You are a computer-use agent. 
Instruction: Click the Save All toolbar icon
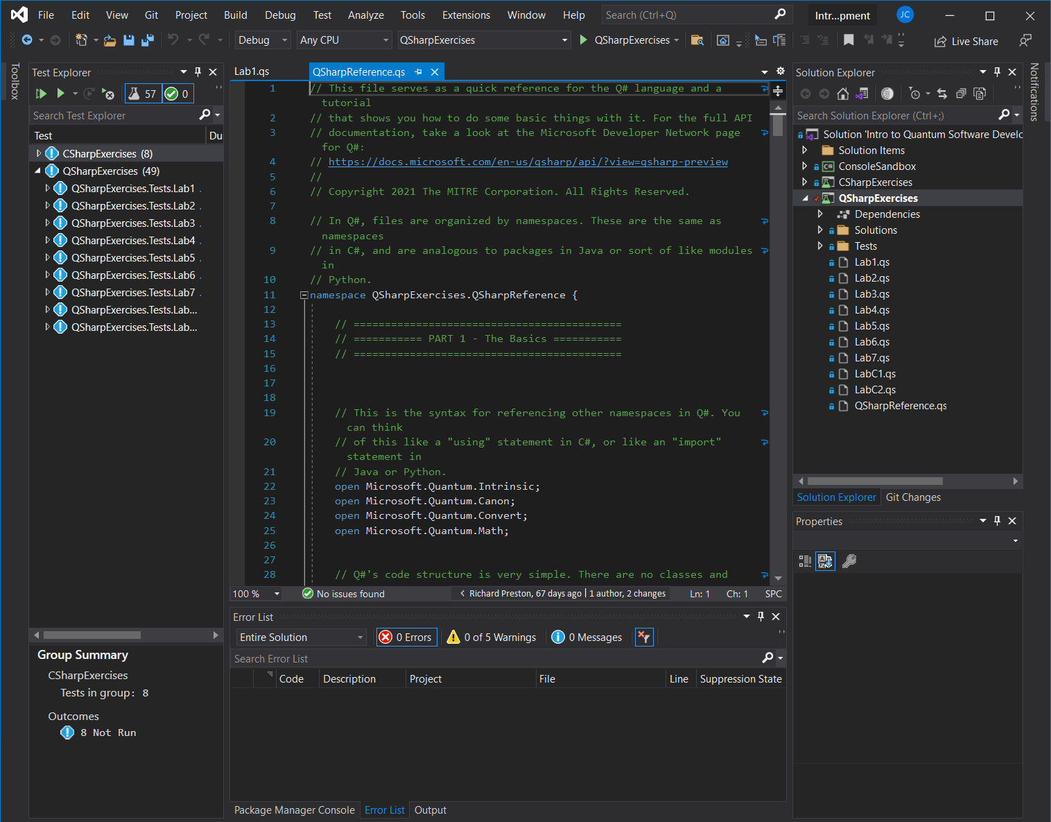[147, 40]
